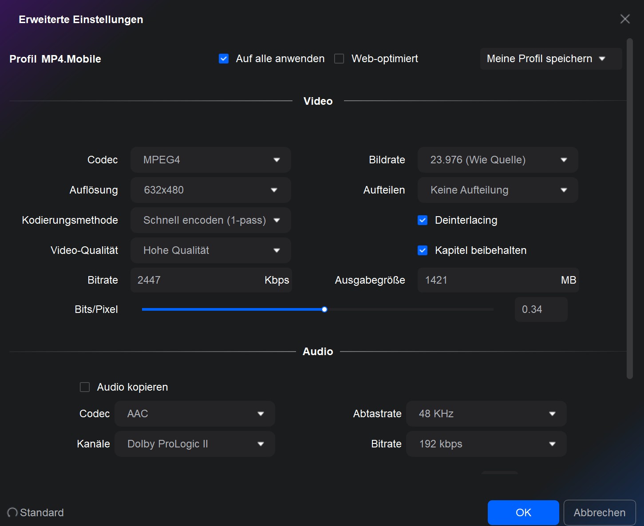The width and height of the screenshot is (644, 526).
Task: Open the Bildrate dropdown
Action: pyautogui.click(x=498, y=160)
